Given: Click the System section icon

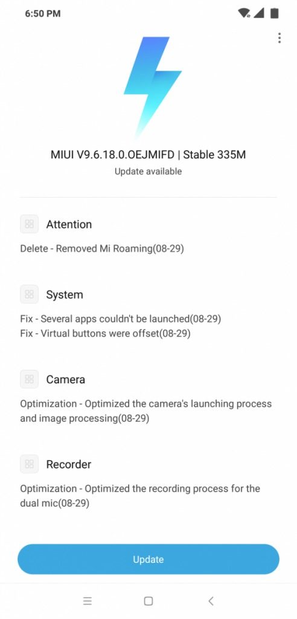Looking at the screenshot, I should click(x=29, y=294).
